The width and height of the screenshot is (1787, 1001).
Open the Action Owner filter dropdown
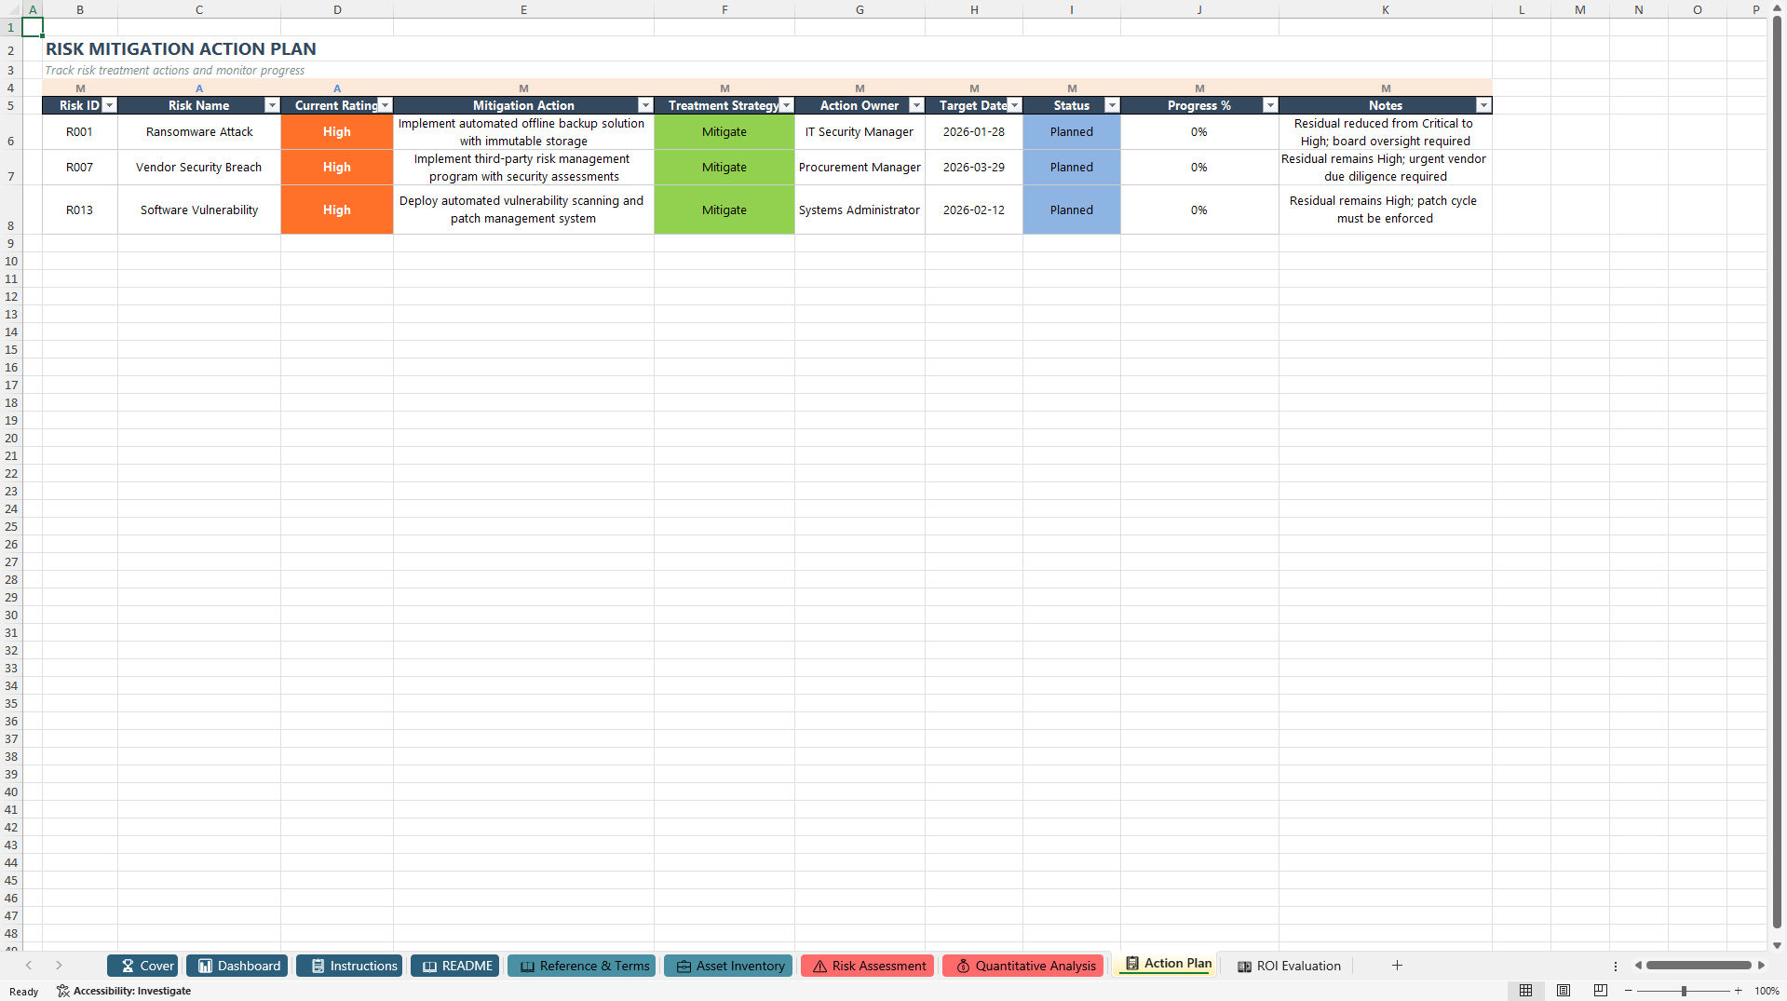pos(916,105)
